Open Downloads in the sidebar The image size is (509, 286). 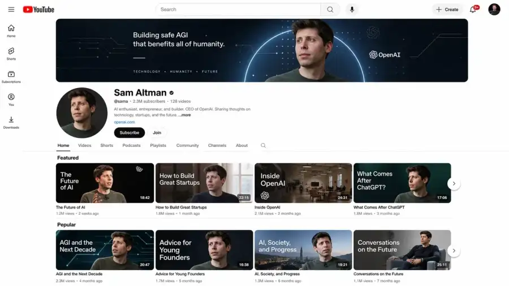point(11,123)
